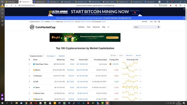Open XRP row options ellipsis
This screenshot has height=105, width=187.
tap(140, 82)
